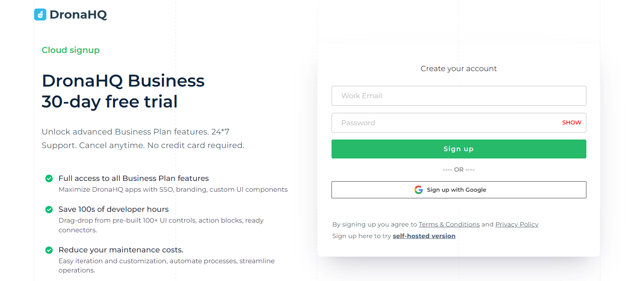
Task: Click the DronaHQ logo icon
Action: 40,14
